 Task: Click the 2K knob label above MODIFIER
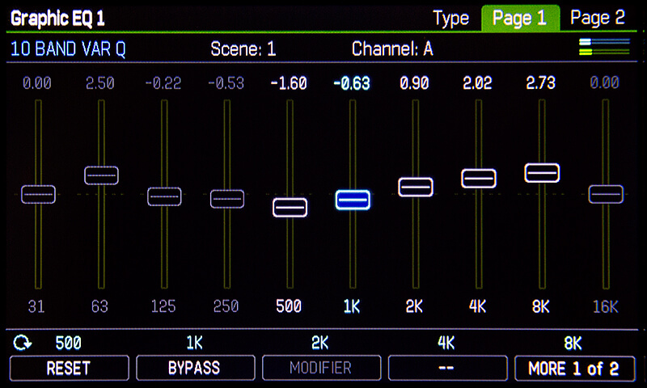pos(320,344)
